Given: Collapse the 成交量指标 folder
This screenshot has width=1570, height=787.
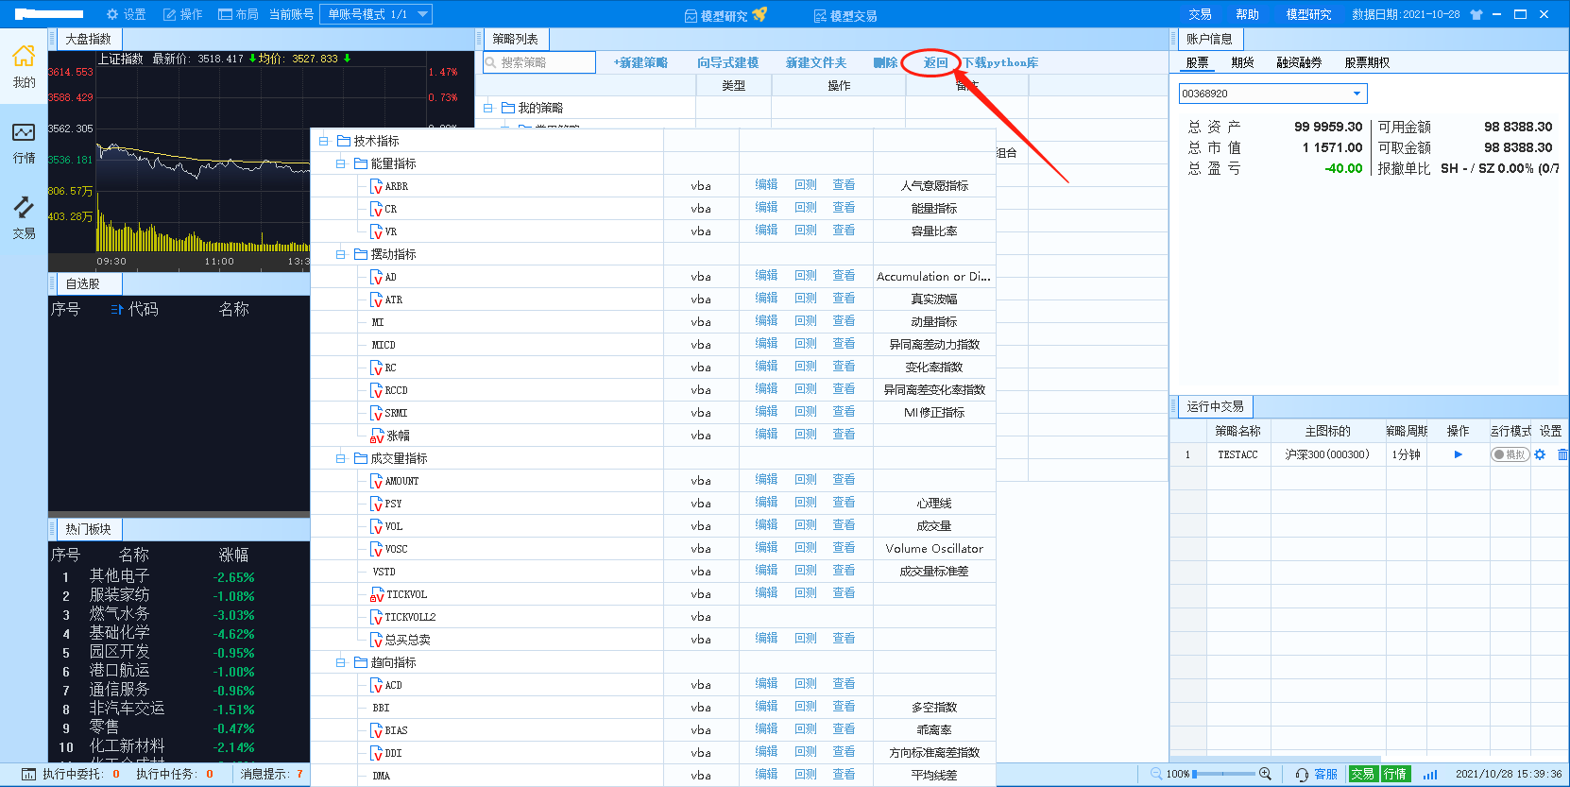Looking at the screenshot, I should (341, 458).
